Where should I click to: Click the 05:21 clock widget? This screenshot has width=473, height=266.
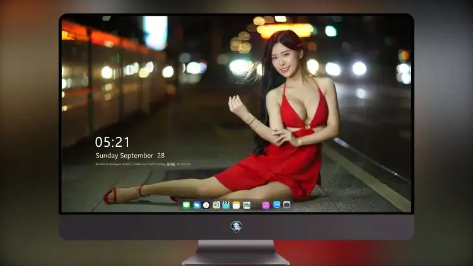[112, 142]
